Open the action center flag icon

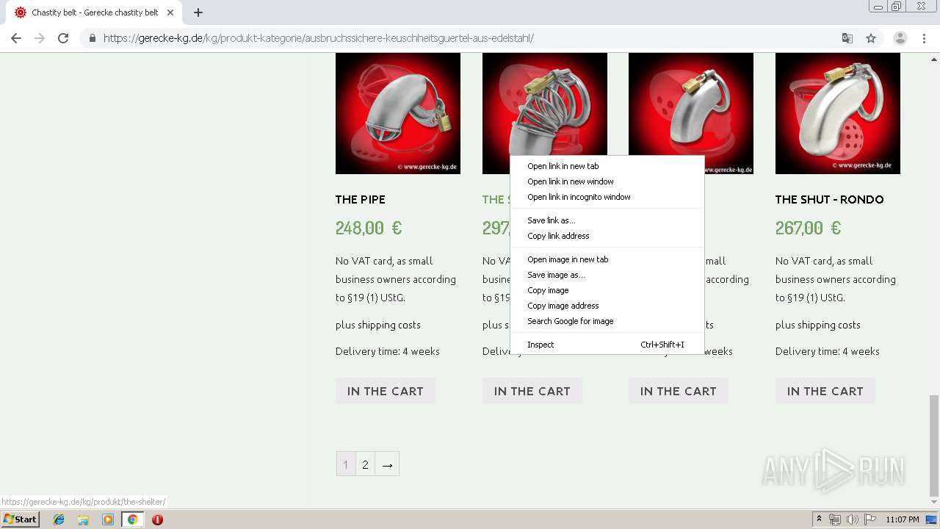(x=871, y=519)
